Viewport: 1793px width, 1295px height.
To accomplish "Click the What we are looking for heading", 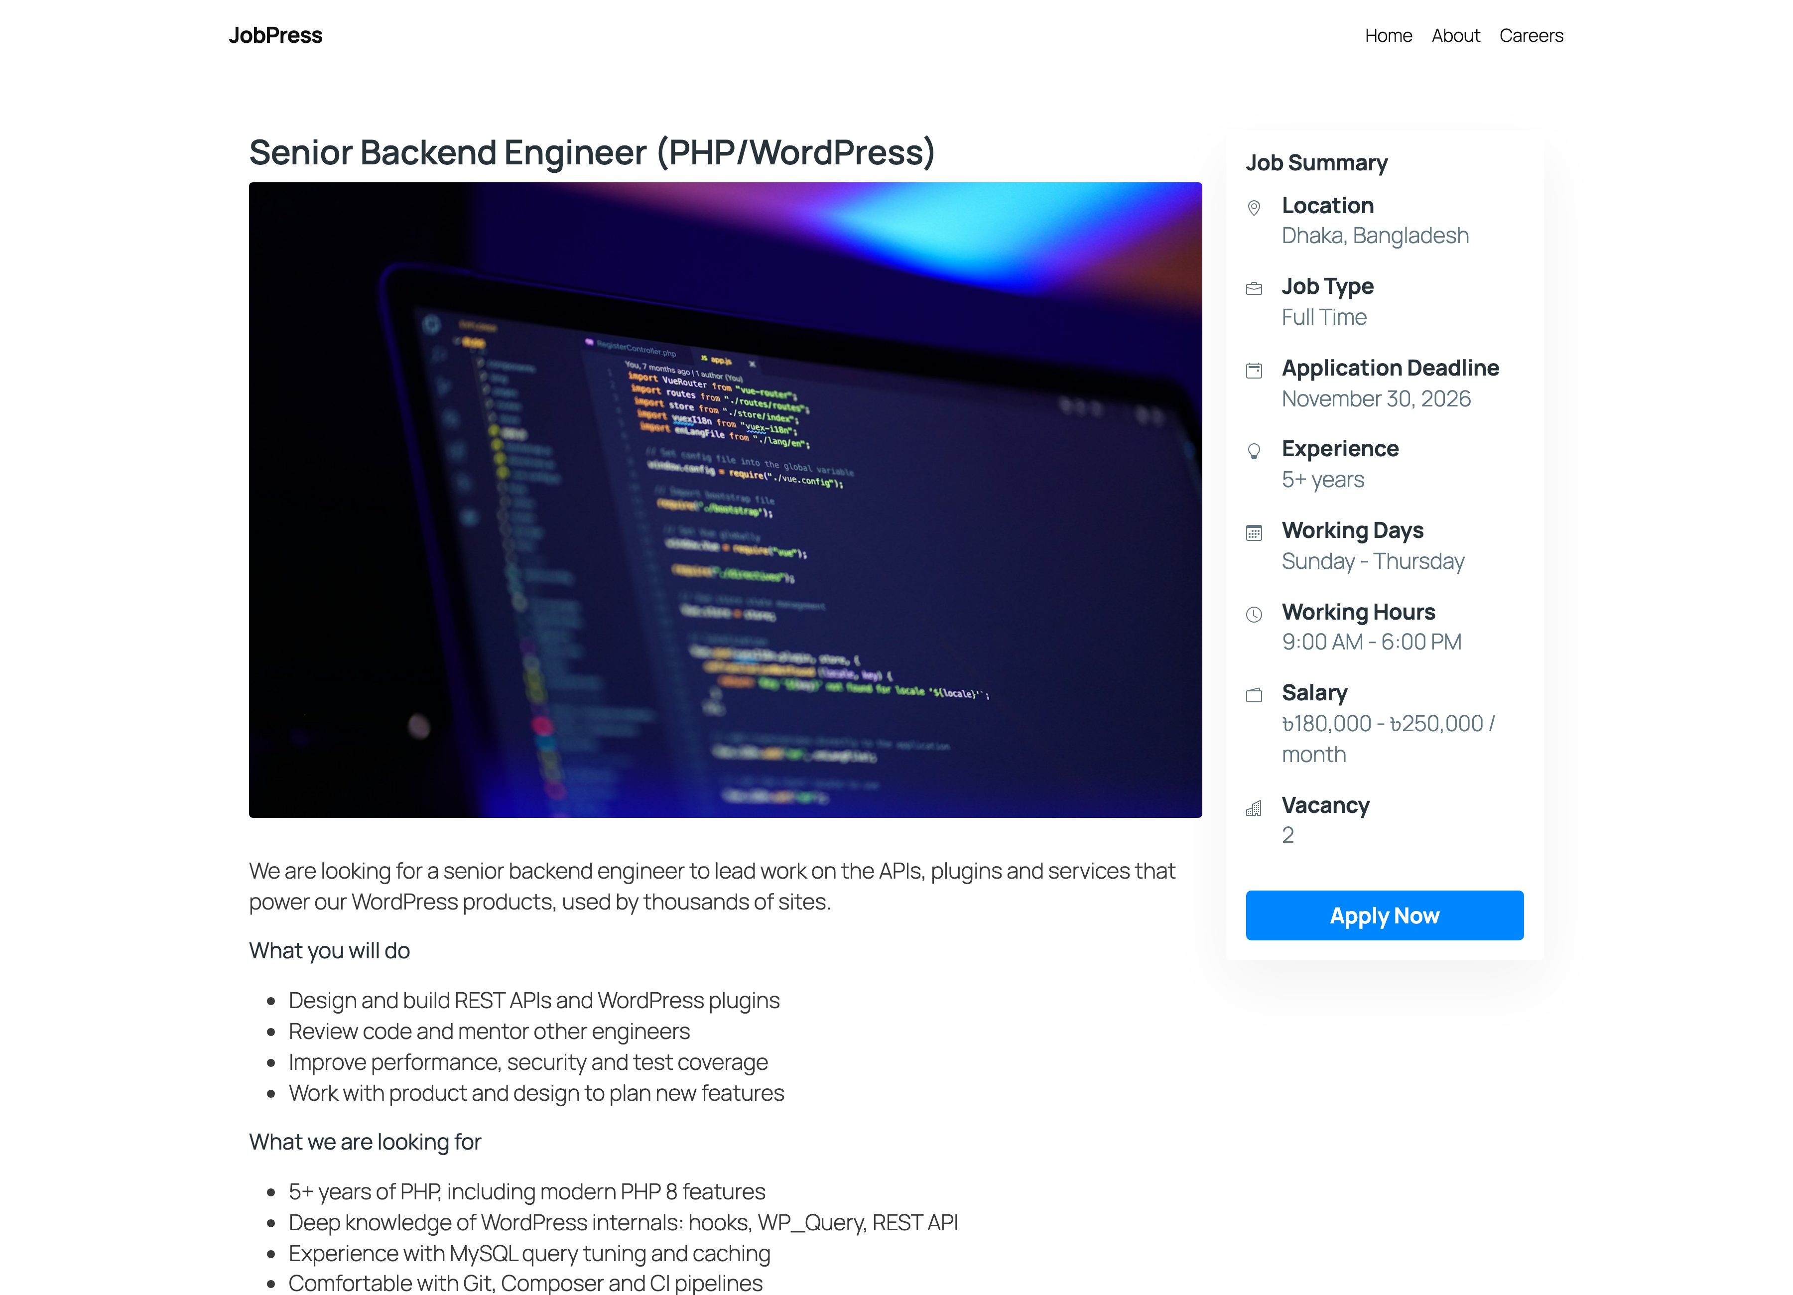I will pos(365,1142).
